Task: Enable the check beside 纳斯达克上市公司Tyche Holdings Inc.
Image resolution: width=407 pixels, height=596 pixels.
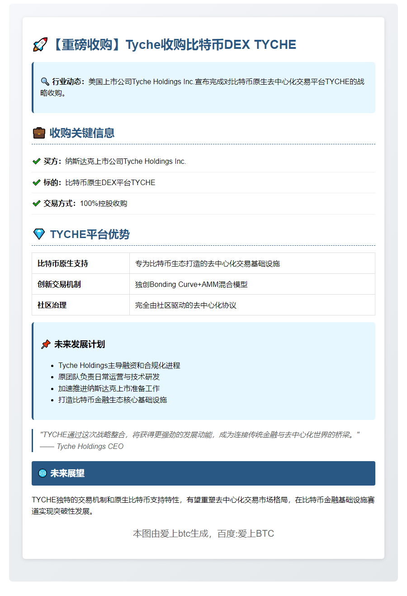Action: coord(36,161)
